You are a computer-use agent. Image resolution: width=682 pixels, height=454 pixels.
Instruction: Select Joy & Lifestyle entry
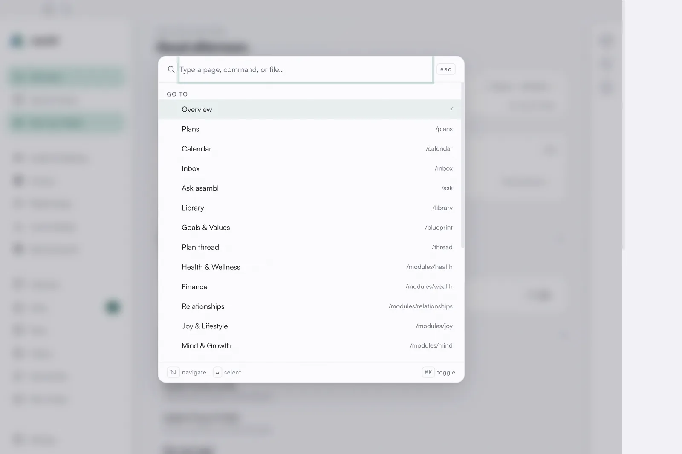click(x=309, y=326)
